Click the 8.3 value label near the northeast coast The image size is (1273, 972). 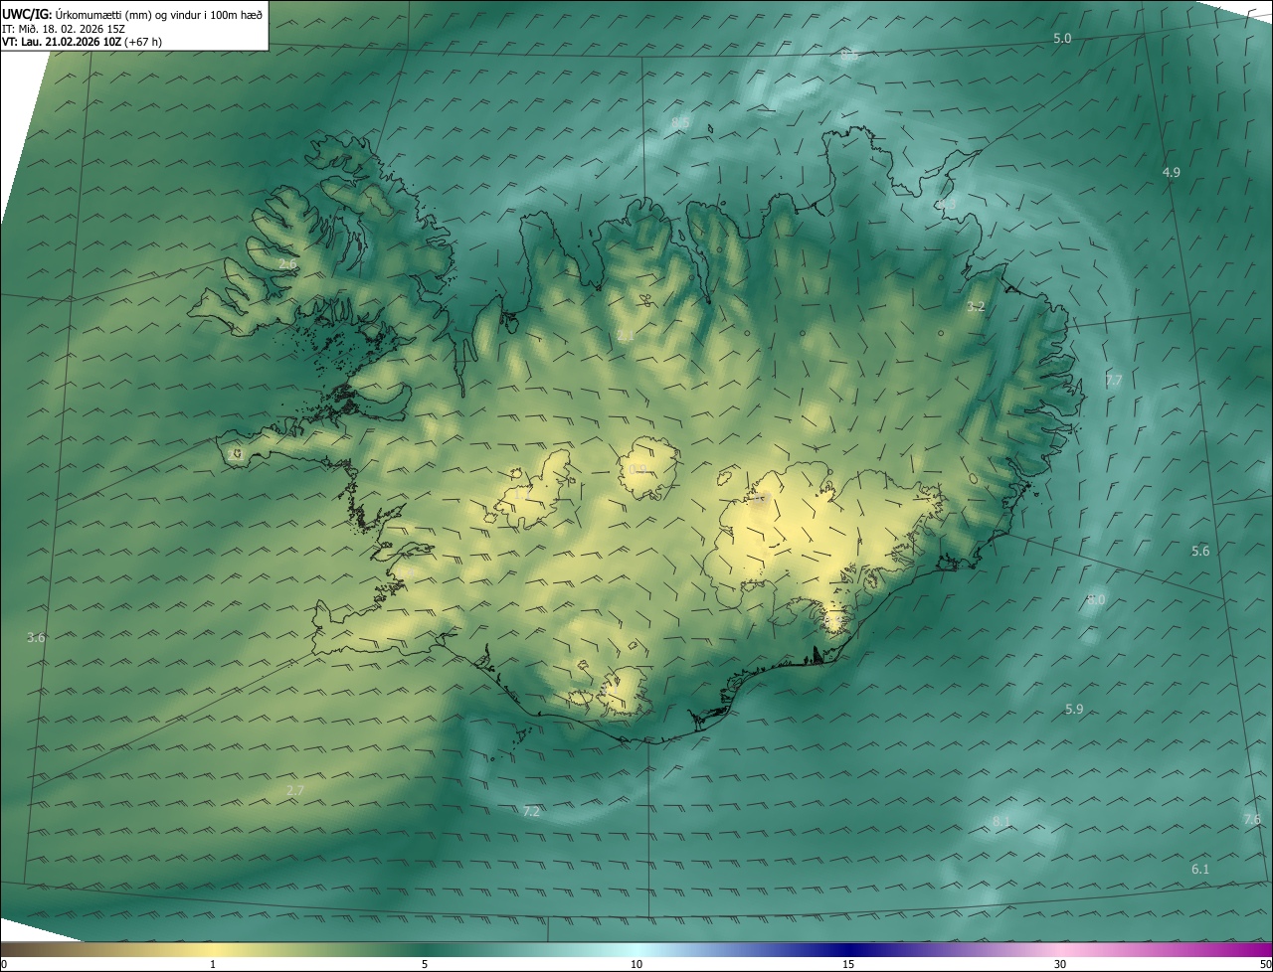(946, 205)
